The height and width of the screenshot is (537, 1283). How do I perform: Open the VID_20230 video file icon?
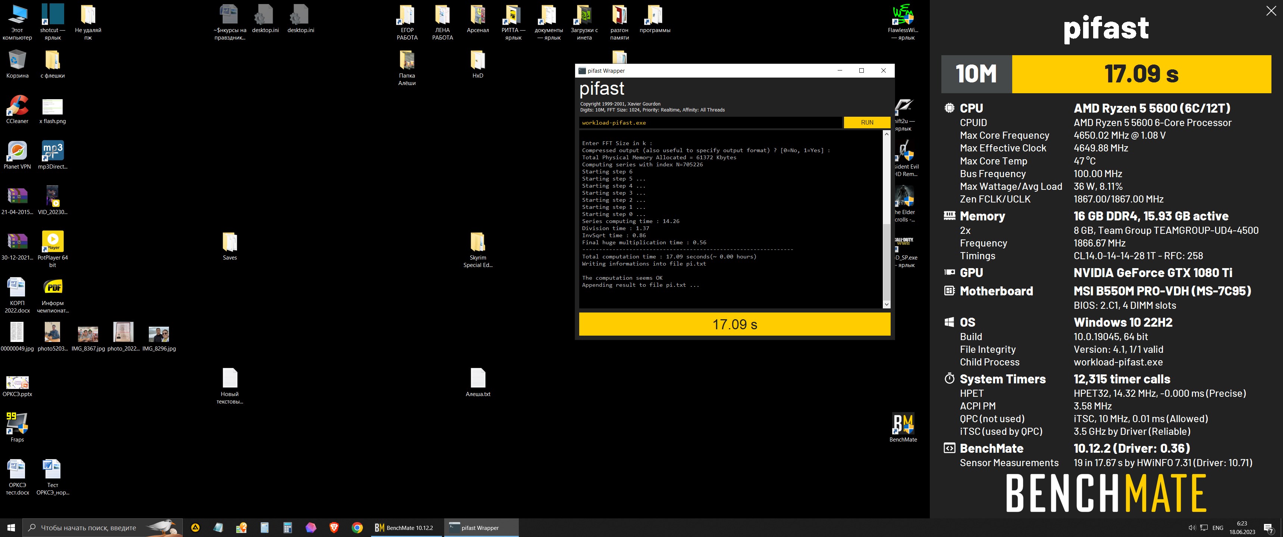click(52, 200)
